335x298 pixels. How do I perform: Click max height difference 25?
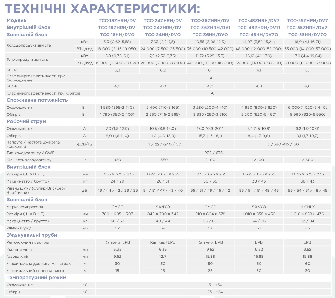click(210, 271)
